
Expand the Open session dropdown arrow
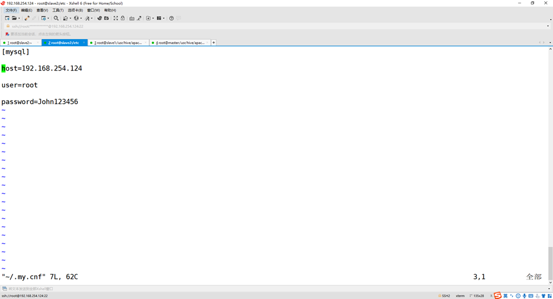point(19,18)
